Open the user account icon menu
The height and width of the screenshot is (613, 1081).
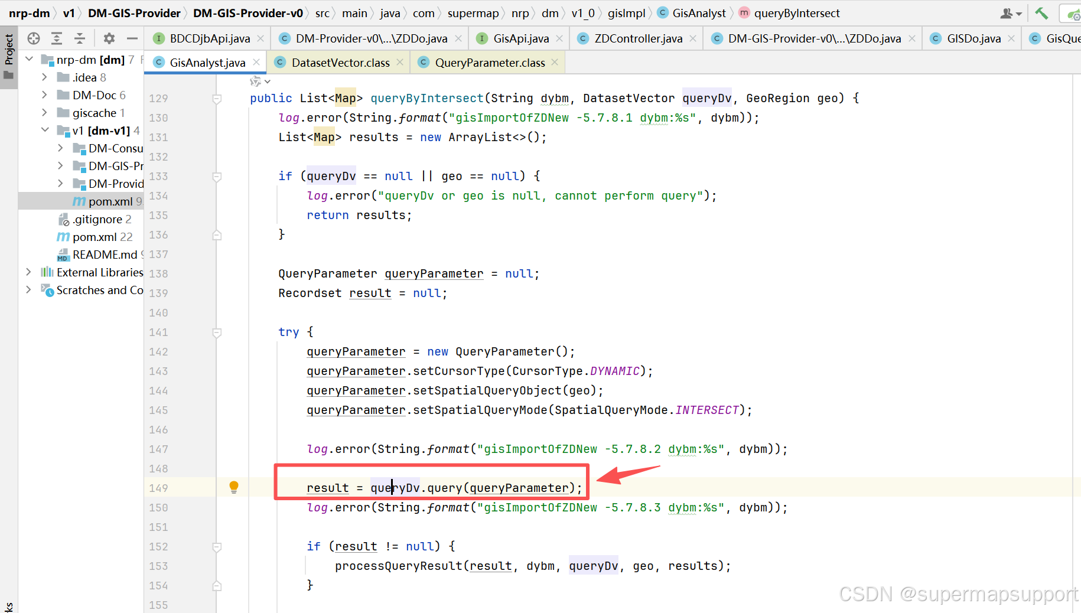click(1011, 13)
